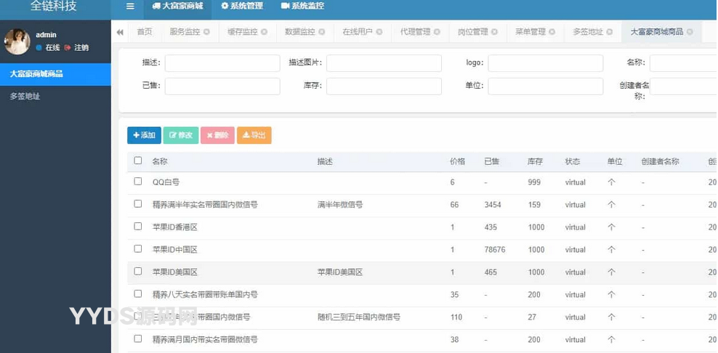The height and width of the screenshot is (353, 718).
Task: Close the 缓存监控 tab via its x icon
Action: pyautogui.click(x=265, y=32)
